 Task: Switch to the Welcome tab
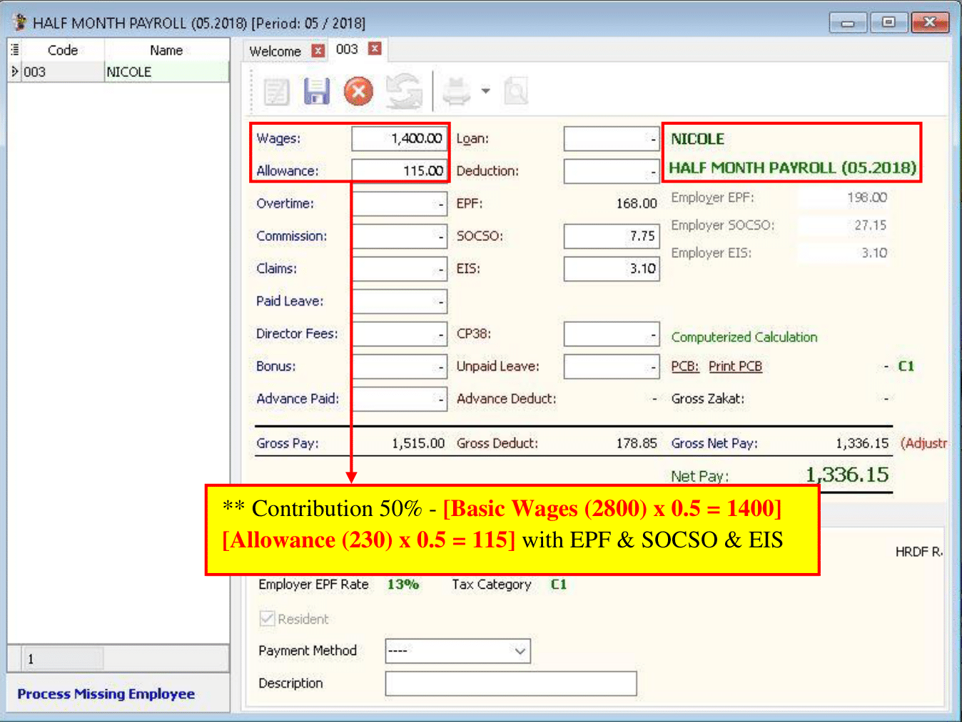coord(275,51)
